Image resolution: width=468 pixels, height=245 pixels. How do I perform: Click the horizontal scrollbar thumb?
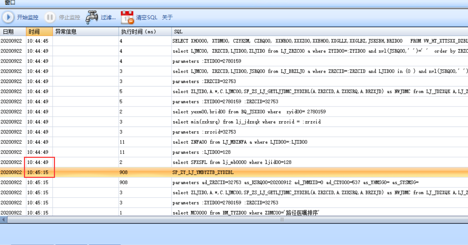tap(282, 220)
